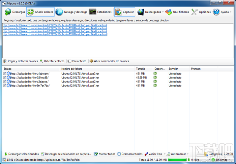The image size is (236, 164).
Task: Click the Detectar enlaces label
Action: coord(54,61)
